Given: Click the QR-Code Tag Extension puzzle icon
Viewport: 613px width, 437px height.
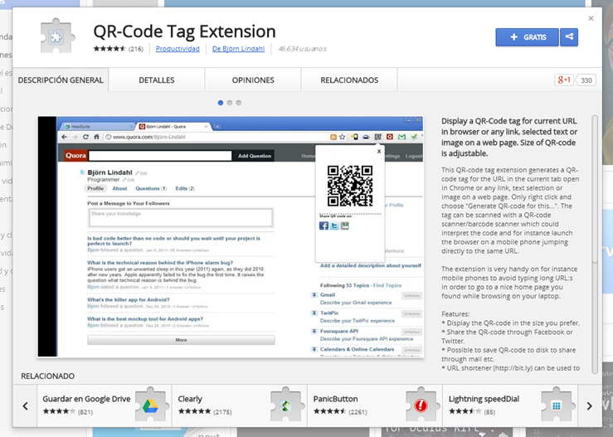Looking at the screenshot, I should point(57,36).
